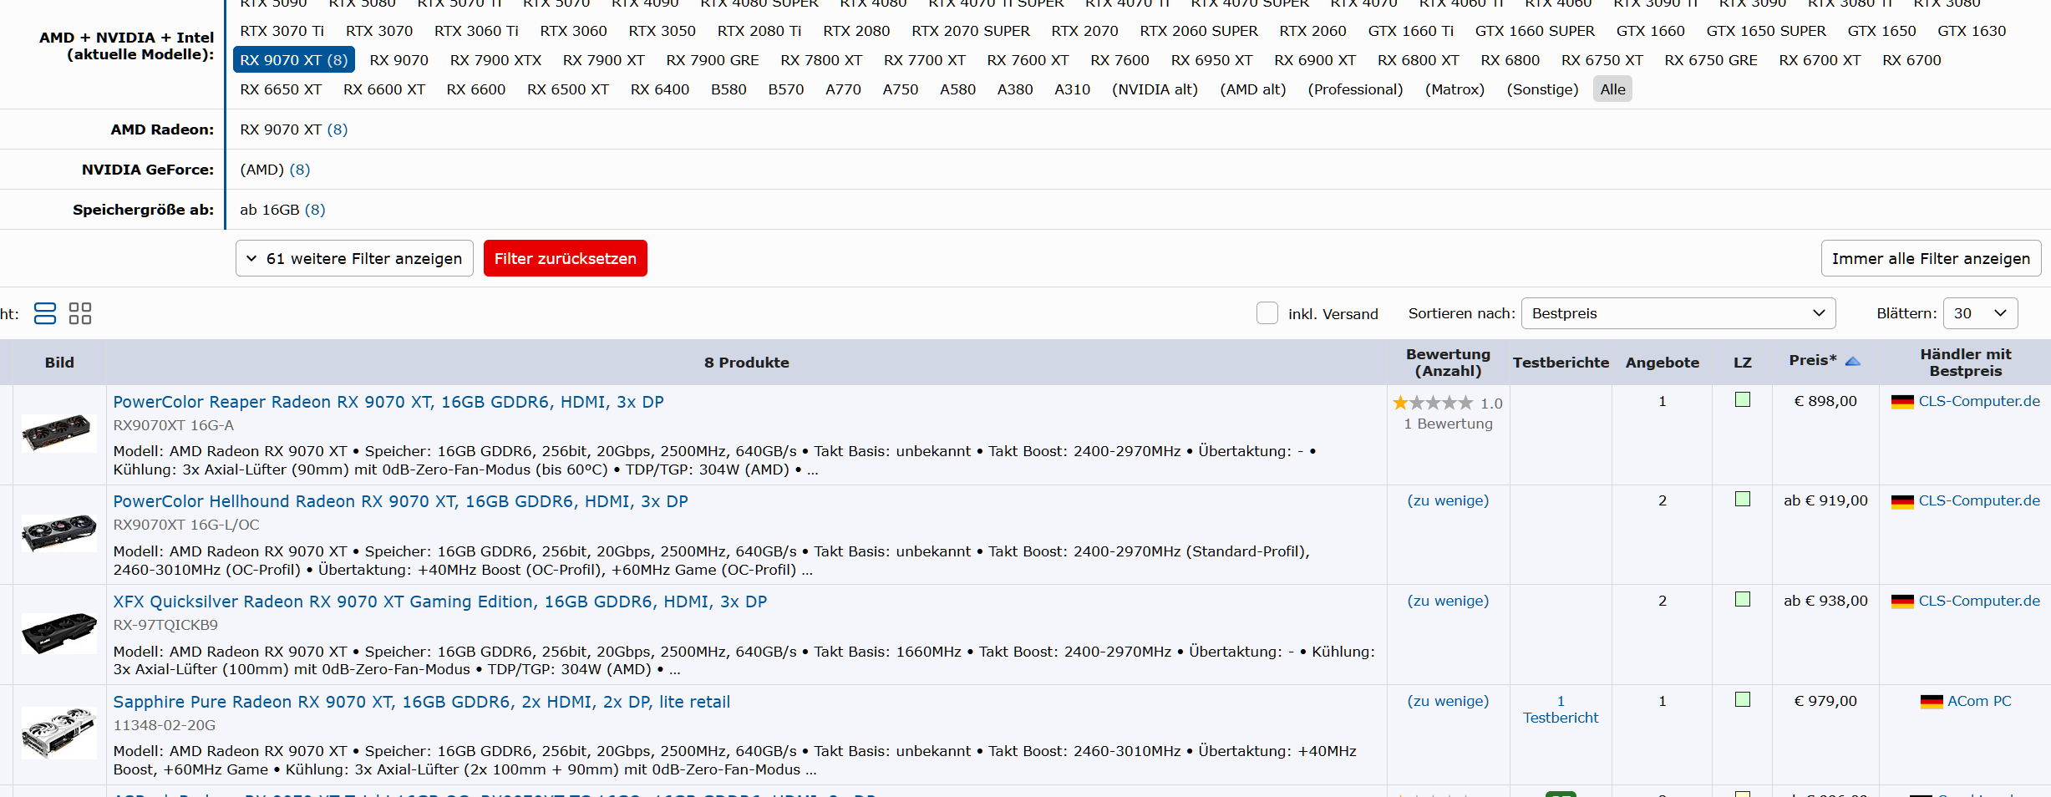Choose the RX 6800 XT filter
Screen dimensions: 2051x797
tap(1419, 60)
